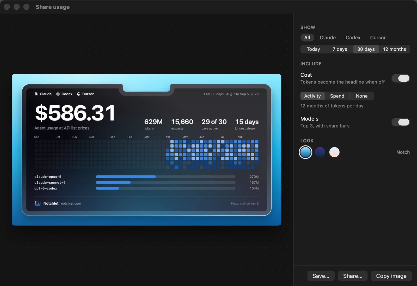The height and width of the screenshot is (286, 417).
Task: Click the date range text at card top
Action: (x=231, y=94)
